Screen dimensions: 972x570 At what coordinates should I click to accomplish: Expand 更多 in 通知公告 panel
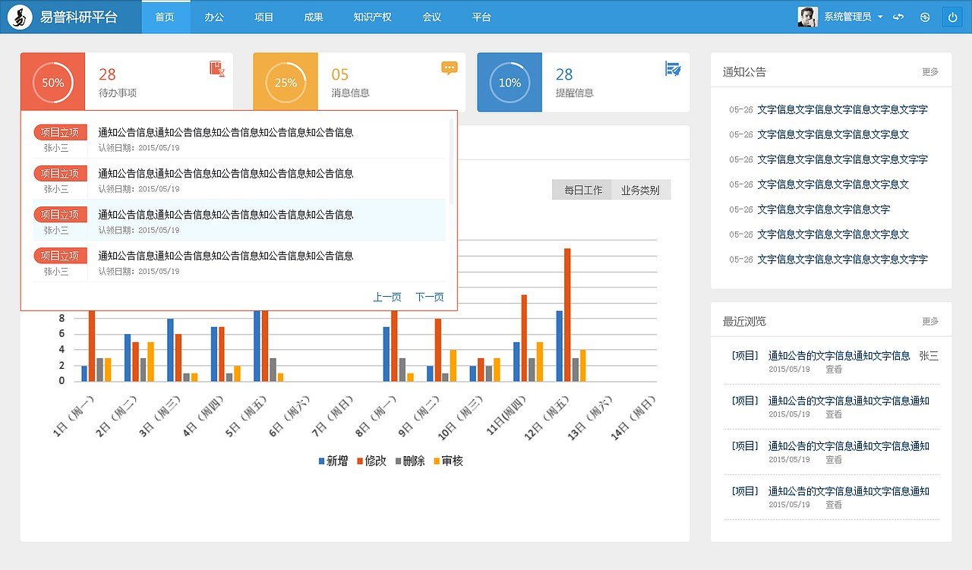[930, 72]
